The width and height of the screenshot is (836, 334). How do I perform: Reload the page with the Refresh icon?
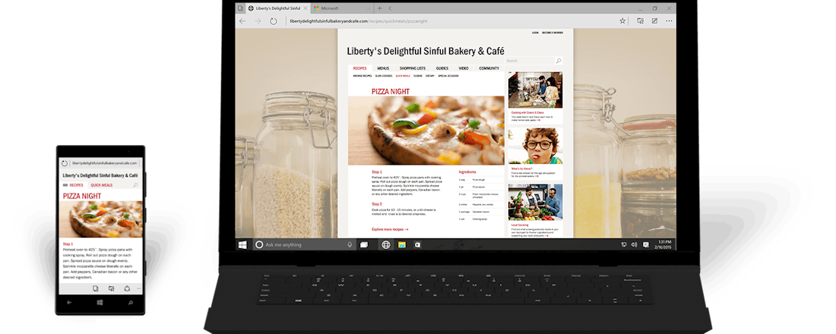(274, 20)
